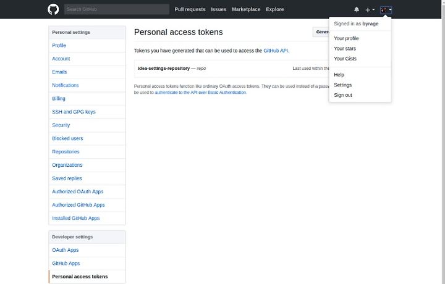Follow the GitHub API link
Viewport: 445px width, 284px height.
[x=276, y=51]
